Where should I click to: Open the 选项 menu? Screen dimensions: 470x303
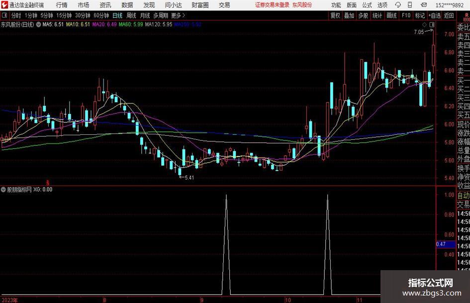[382, 5]
